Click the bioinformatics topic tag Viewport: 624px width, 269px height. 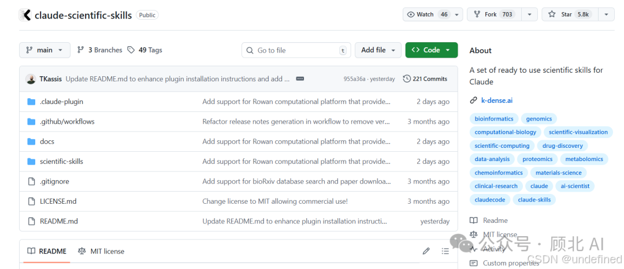click(x=494, y=119)
